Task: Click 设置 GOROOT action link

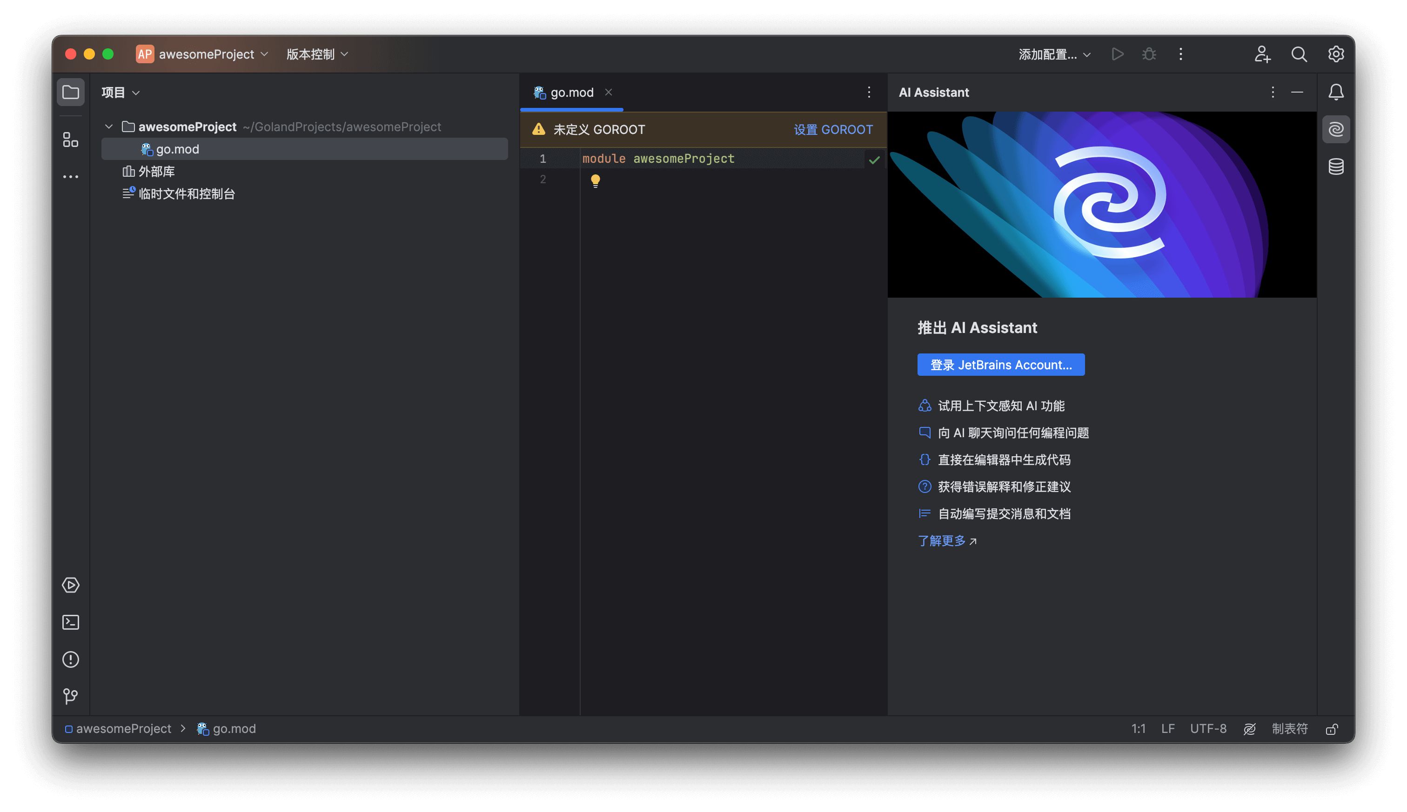Action: point(834,128)
